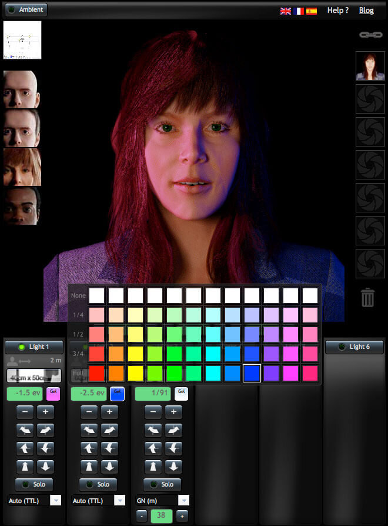Open the saved shot thumbnail of the woman

click(x=370, y=66)
